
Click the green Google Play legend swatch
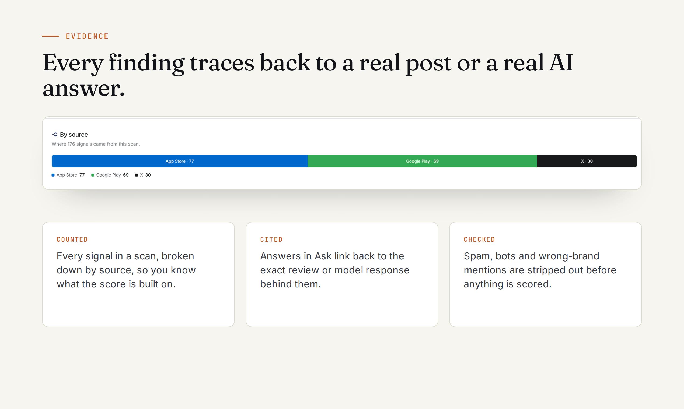pos(93,175)
